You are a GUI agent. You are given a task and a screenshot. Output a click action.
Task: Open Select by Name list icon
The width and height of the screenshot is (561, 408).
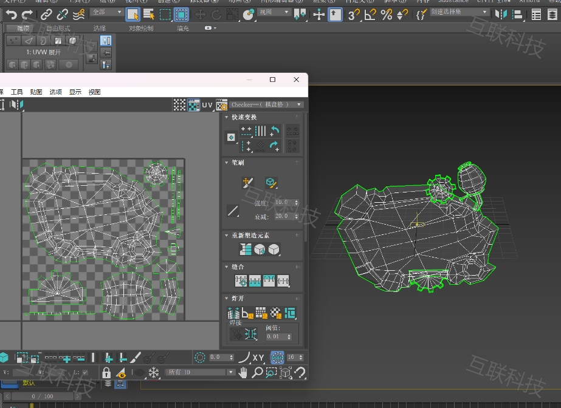click(x=148, y=15)
